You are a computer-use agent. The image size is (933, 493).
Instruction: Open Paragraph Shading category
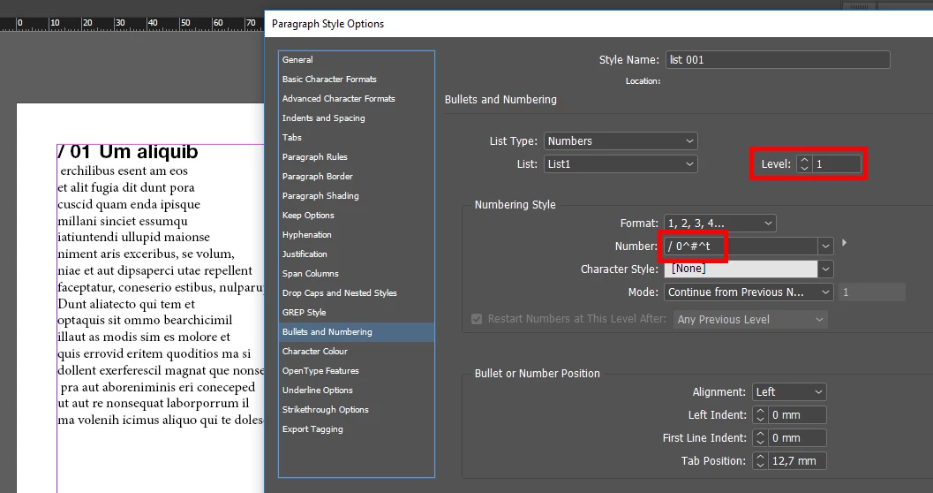[356, 196]
